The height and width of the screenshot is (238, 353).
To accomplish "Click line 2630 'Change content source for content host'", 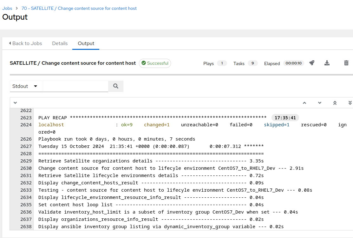I will [x=171, y=168].
